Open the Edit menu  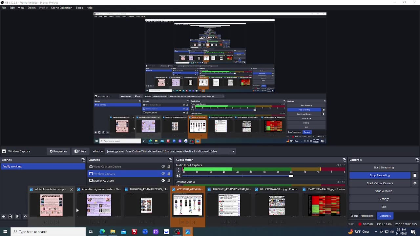pos(12,8)
